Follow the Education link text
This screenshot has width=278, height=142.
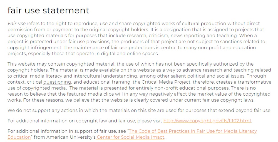[x=19, y=137]
